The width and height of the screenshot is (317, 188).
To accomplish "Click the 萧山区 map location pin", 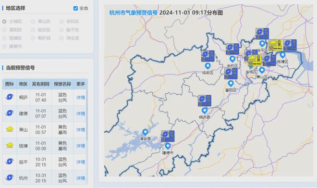I will click(x=262, y=70).
